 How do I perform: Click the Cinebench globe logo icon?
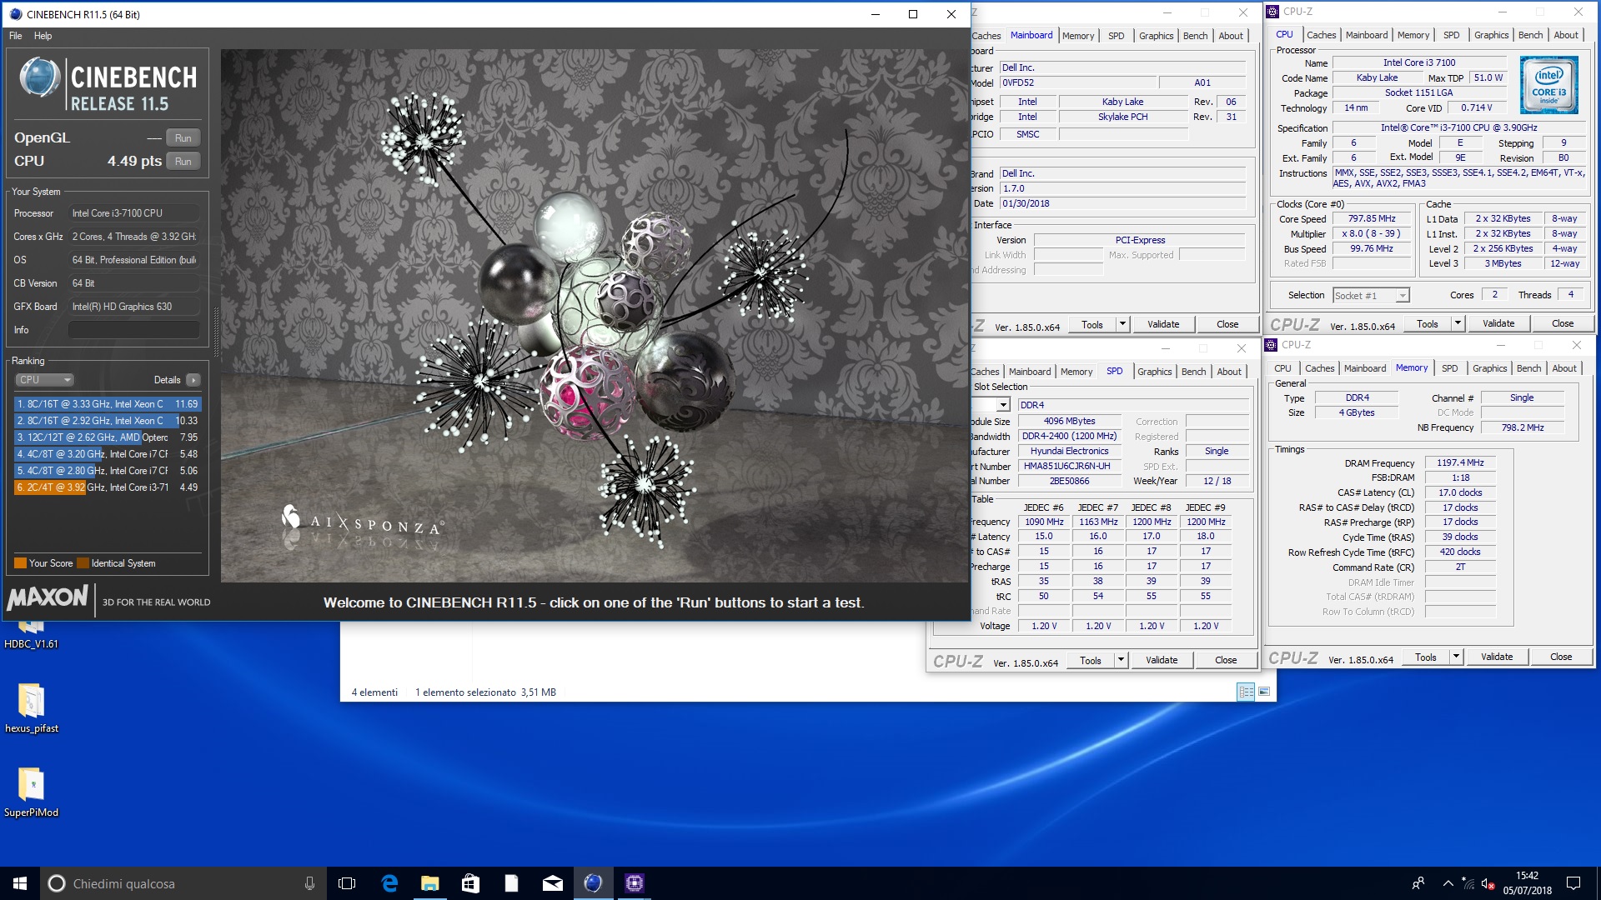(40, 78)
